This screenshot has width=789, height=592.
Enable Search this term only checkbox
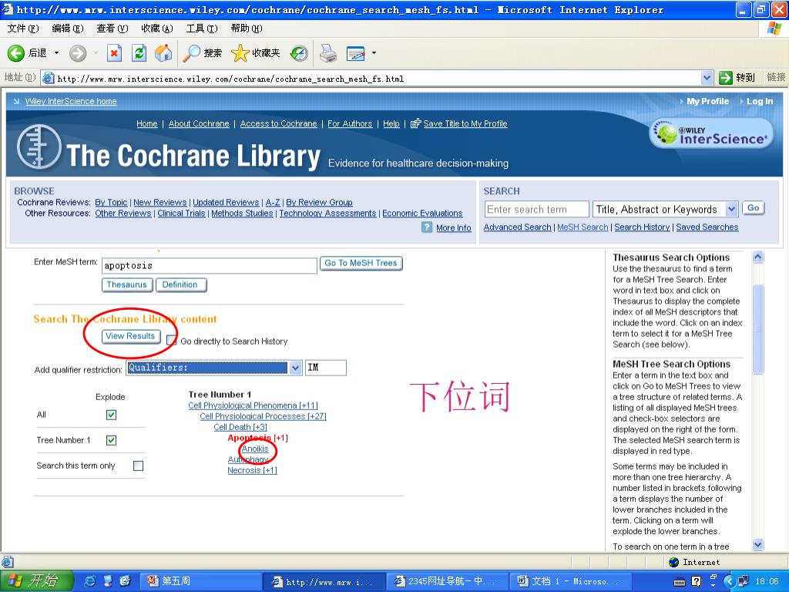(x=138, y=466)
